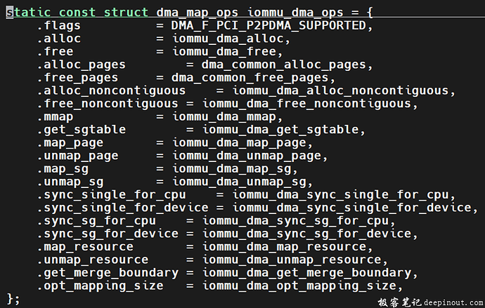Click the DMA_F_PCI_P2PDMA_SUPPORTED flag value
485x308 pixels.
pos(268,26)
